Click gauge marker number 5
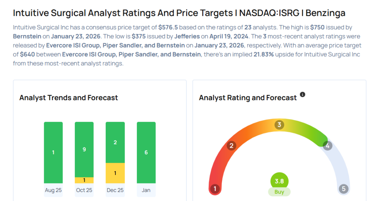 [x=344, y=188]
